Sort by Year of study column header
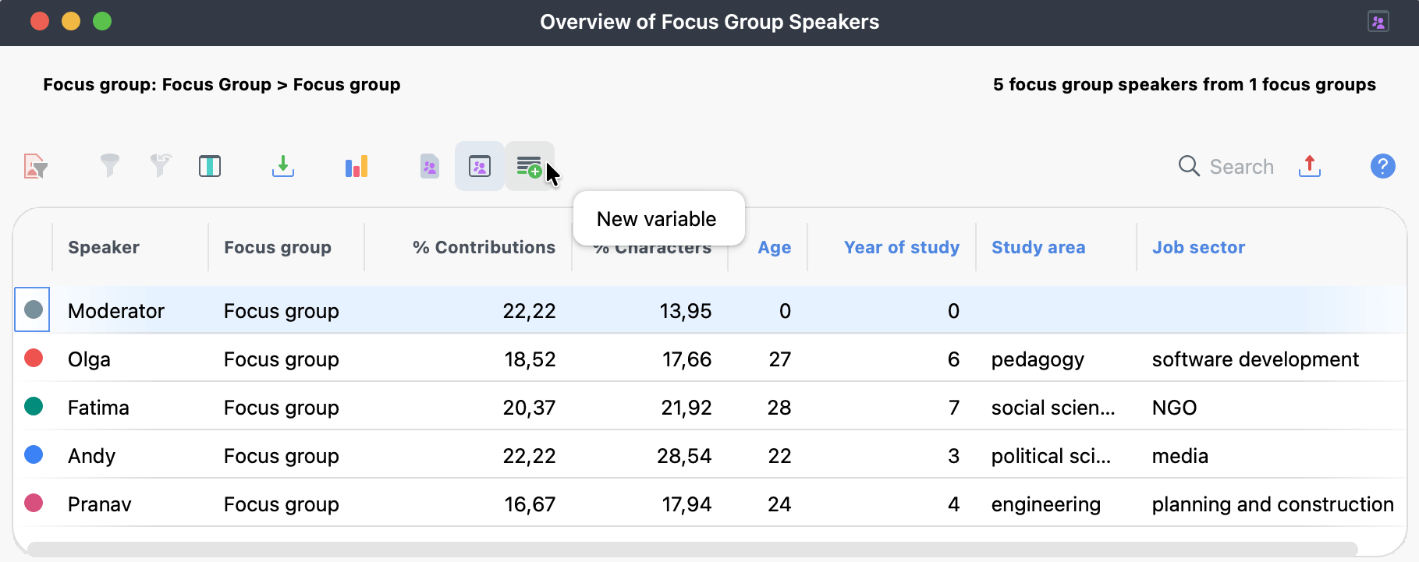This screenshot has width=1419, height=562. click(x=902, y=247)
